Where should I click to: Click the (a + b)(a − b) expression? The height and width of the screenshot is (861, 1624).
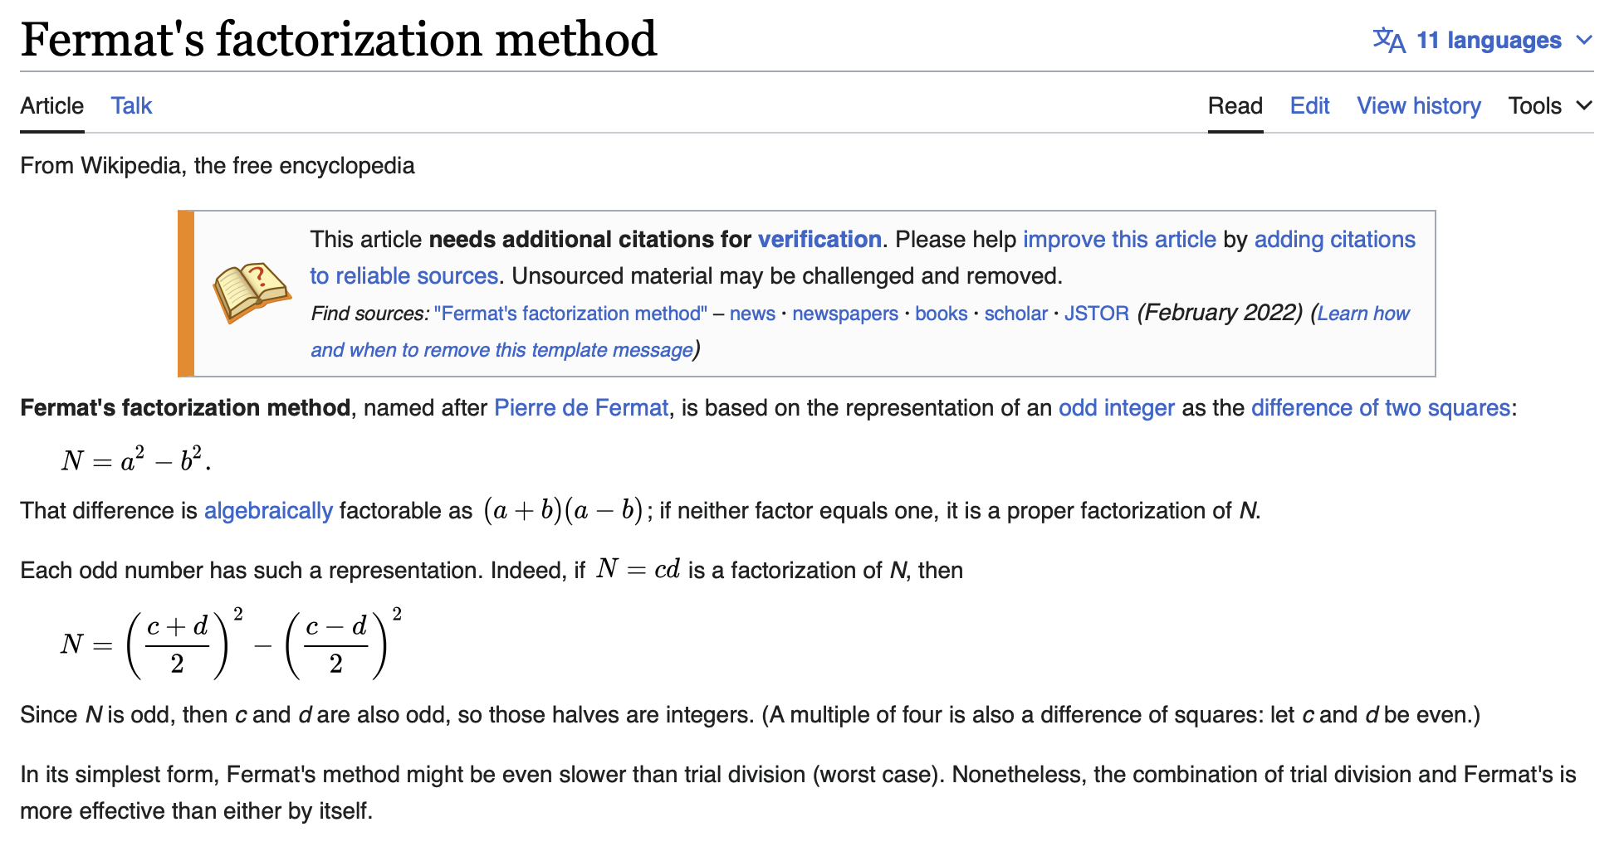pos(563,510)
